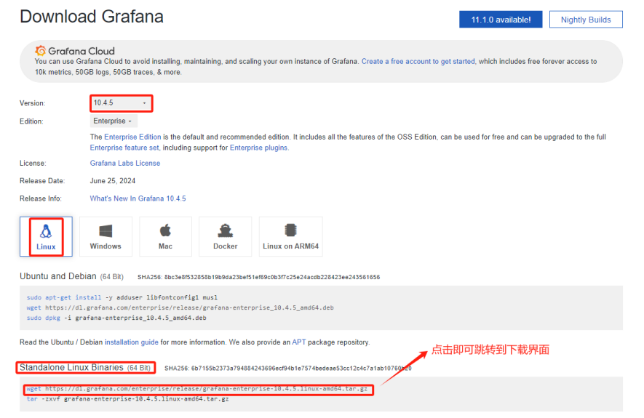Follow the Create a free account link
644x418 pixels.
pos(418,62)
